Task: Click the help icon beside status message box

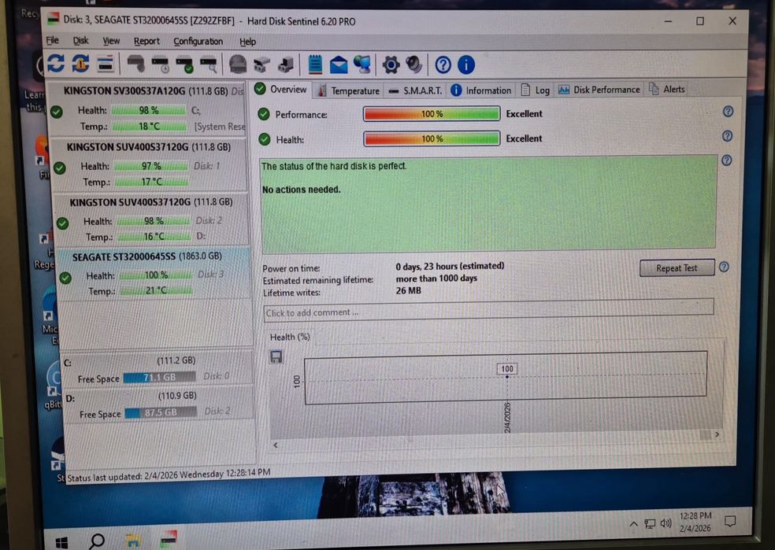Action: pyautogui.click(x=726, y=161)
